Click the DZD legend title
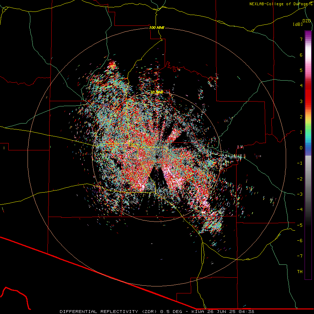314x314 pixels. [x=307, y=21]
